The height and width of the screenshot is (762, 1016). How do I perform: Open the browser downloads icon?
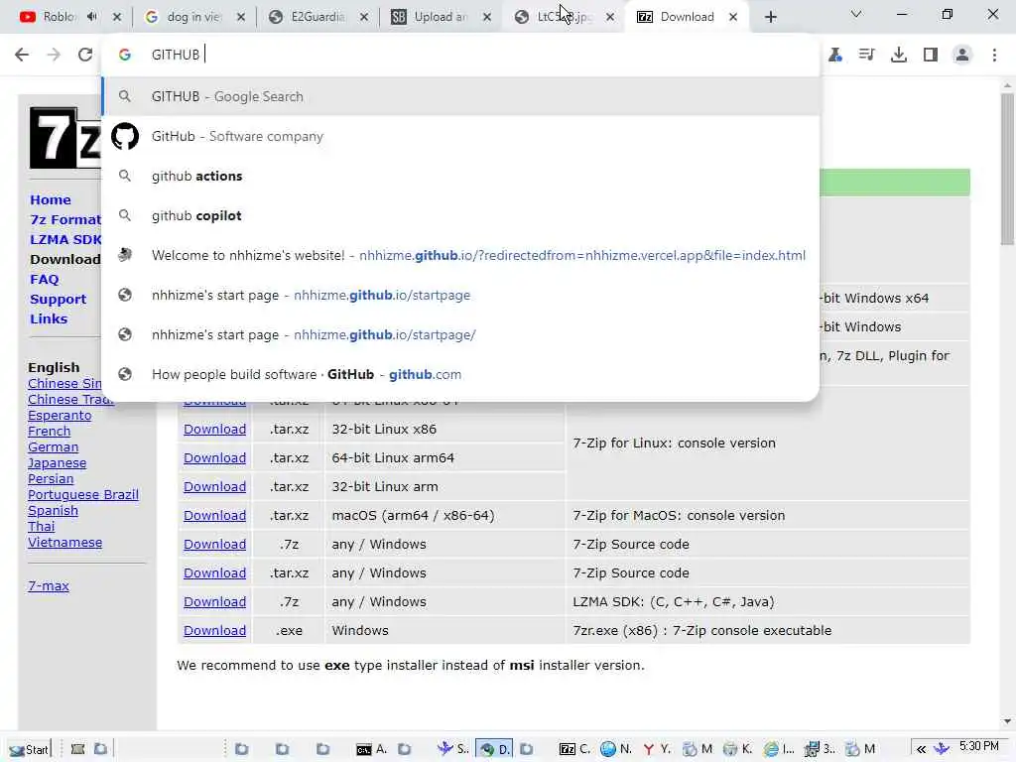click(x=899, y=55)
